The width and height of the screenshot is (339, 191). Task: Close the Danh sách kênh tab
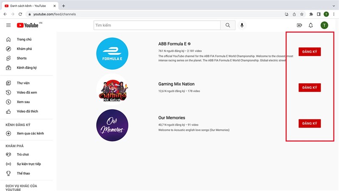(55, 6)
